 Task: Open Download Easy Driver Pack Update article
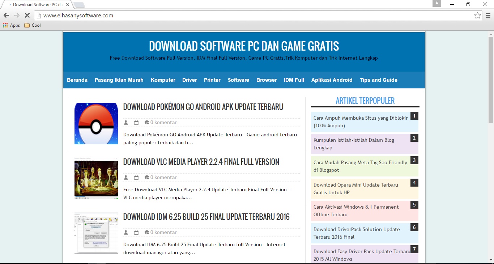[362, 255]
